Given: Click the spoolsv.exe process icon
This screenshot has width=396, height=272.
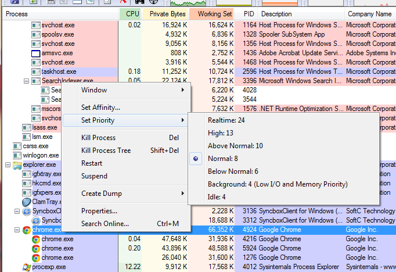Looking at the screenshot, I should pyautogui.click(x=36, y=34).
